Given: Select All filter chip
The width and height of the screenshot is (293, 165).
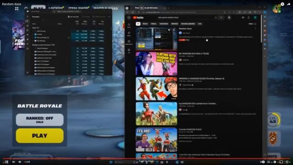Looking at the screenshot, I should (x=138, y=24).
